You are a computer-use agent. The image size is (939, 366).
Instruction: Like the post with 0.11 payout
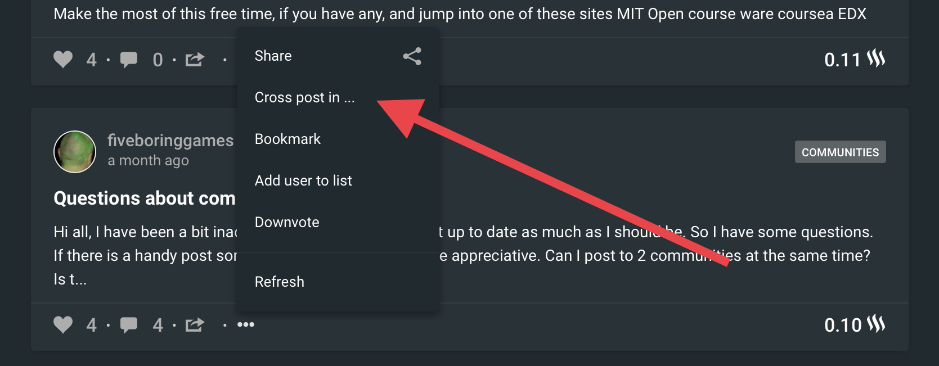pyautogui.click(x=63, y=59)
